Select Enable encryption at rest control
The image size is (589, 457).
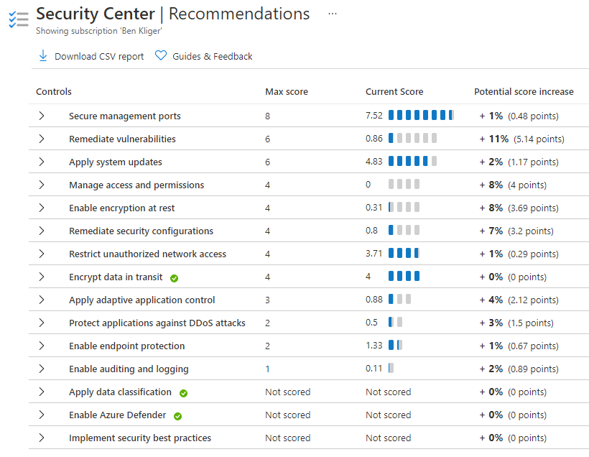point(121,208)
